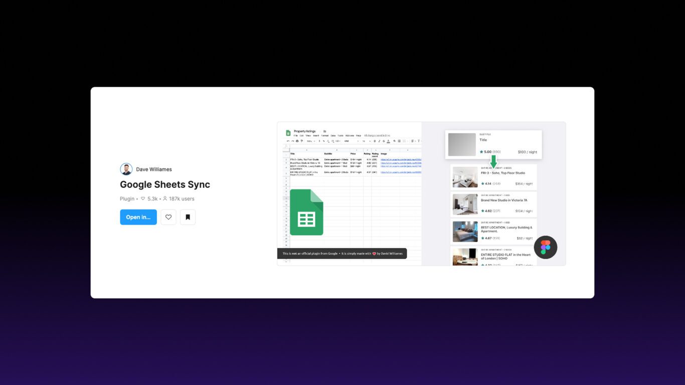
Task: Select the Brand New Studio Victoria thumbnail
Action: [465, 205]
